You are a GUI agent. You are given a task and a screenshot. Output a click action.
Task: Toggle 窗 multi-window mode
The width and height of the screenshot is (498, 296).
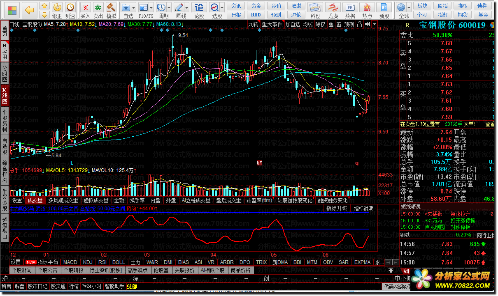coord(338,24)
